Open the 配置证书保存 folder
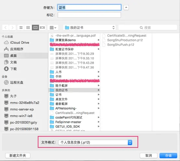The width and height of the screenshot is (180, 161). [x=74, y=49]
